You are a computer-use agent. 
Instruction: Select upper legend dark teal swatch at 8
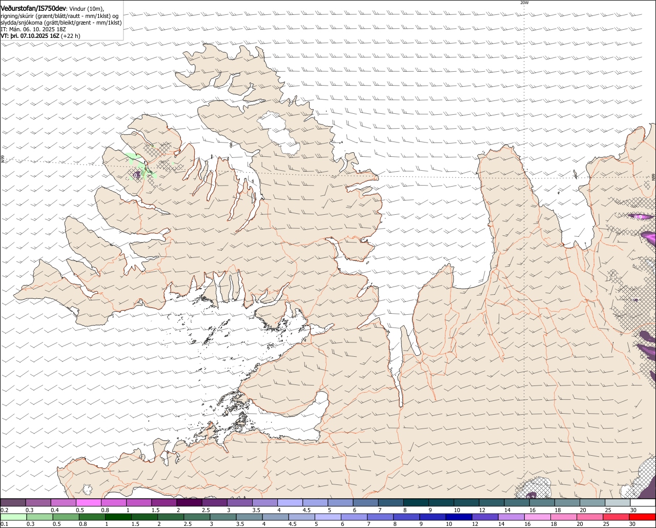pyautogui.click(x=417, y=503)
